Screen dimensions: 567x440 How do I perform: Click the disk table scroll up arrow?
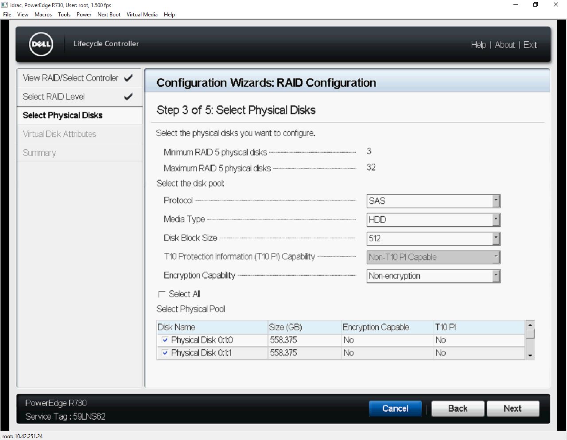coord(530,324)
